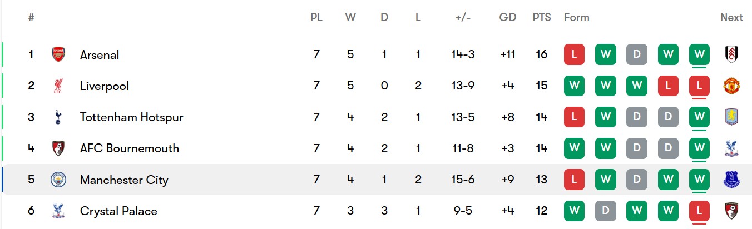
Task: Click the Liverpool club crest
Action: [x=58, y=86]
